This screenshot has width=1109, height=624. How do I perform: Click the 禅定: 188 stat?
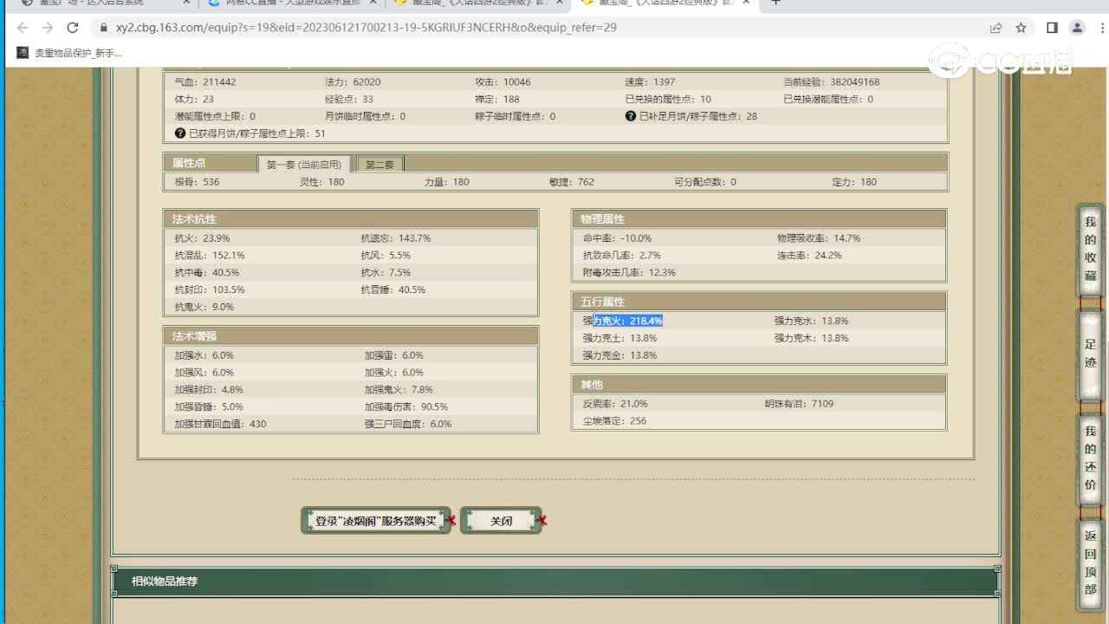click(x=497, y=100)
